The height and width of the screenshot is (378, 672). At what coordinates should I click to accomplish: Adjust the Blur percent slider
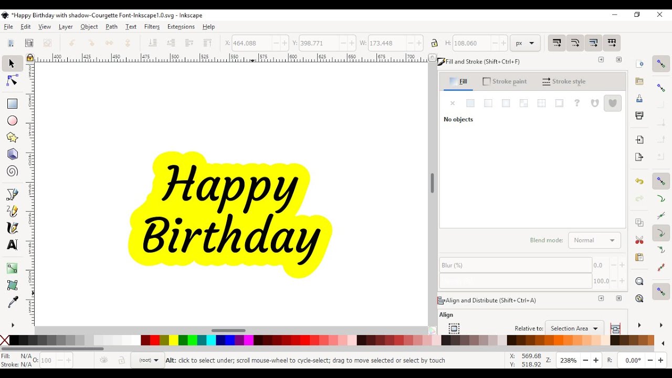(x=516, y=265)
